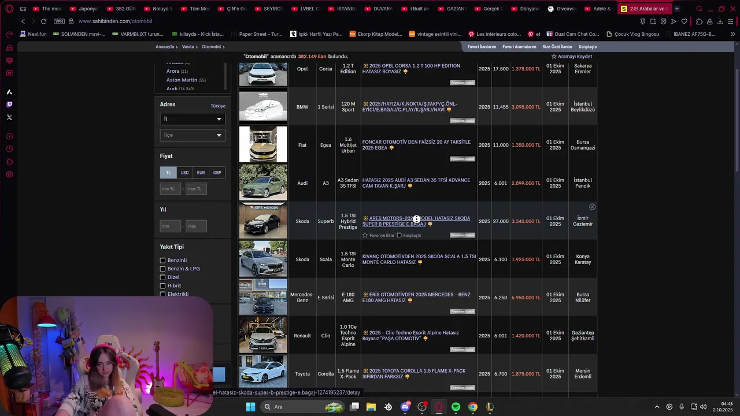Tick Karşılaştır checkbox on Skoda Superb row

(x=399, y=235)
